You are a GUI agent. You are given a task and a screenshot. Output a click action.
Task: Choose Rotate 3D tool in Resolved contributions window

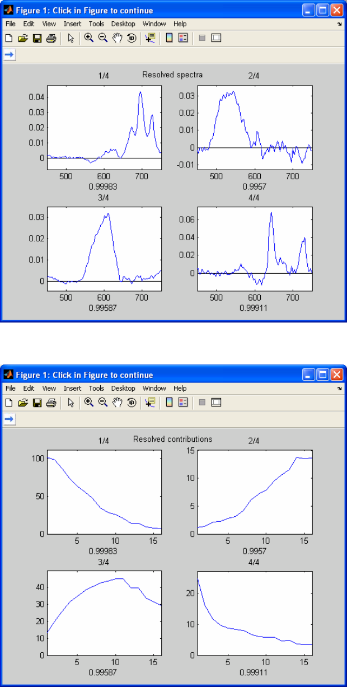click(131, 403)
